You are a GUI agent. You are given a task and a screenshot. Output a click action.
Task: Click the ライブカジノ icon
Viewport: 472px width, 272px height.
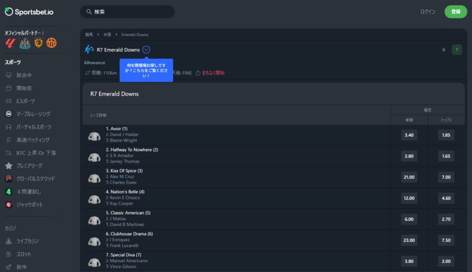(9, 241)
